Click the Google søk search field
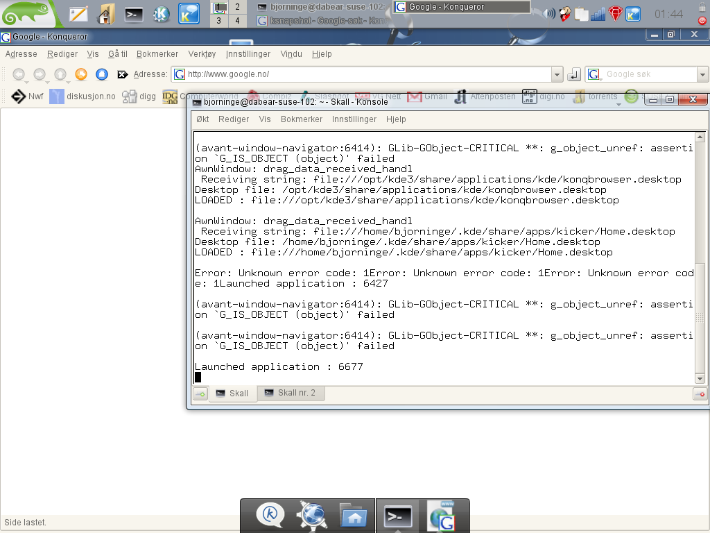 point(650,74)
